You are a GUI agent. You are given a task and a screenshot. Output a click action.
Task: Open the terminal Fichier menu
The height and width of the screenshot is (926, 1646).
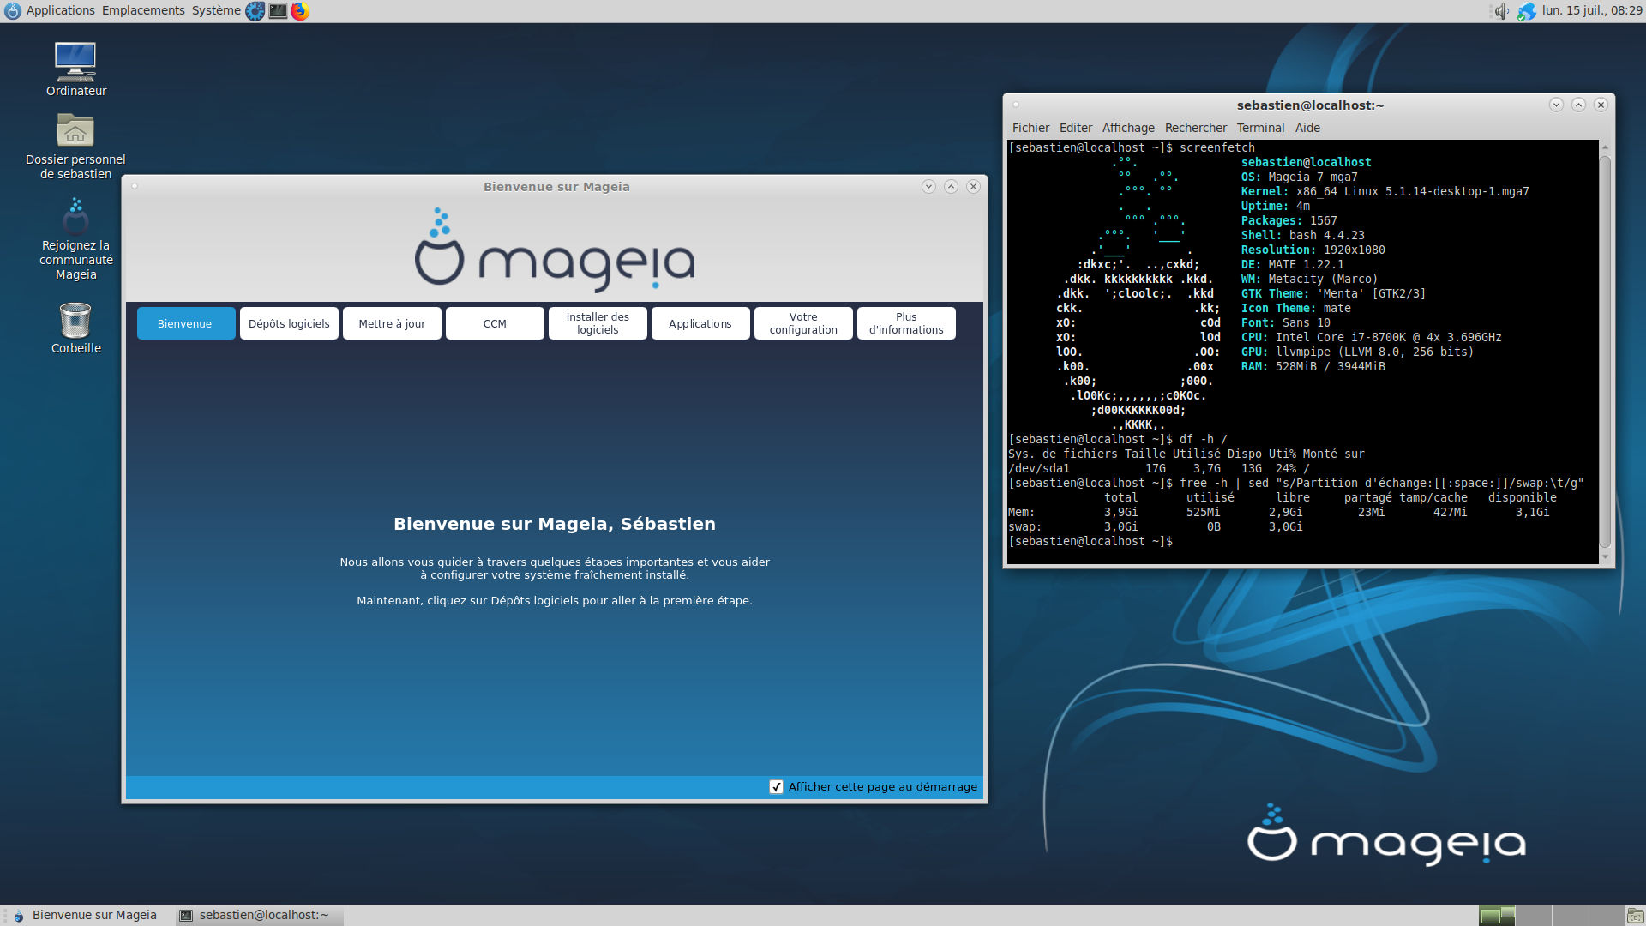tap(1030, 128)
